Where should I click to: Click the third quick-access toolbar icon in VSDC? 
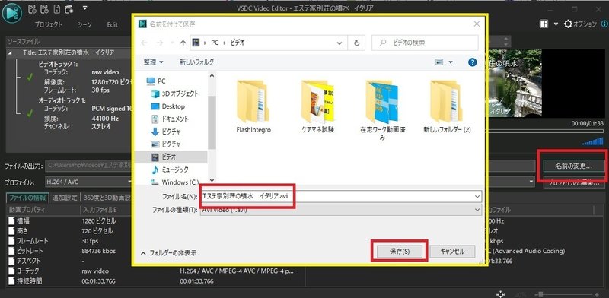[x=56, y=8]
